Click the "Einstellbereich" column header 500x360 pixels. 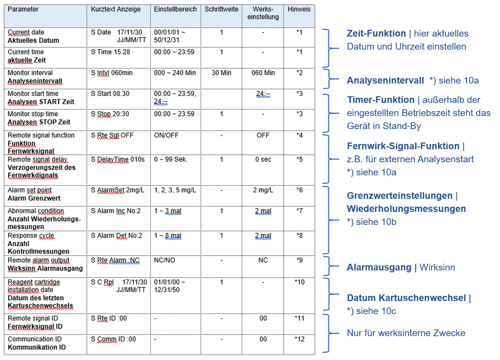coord(175,9)
